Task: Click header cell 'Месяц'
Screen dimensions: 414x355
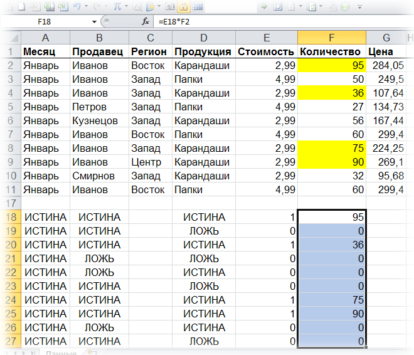Action: coord(45,51)
